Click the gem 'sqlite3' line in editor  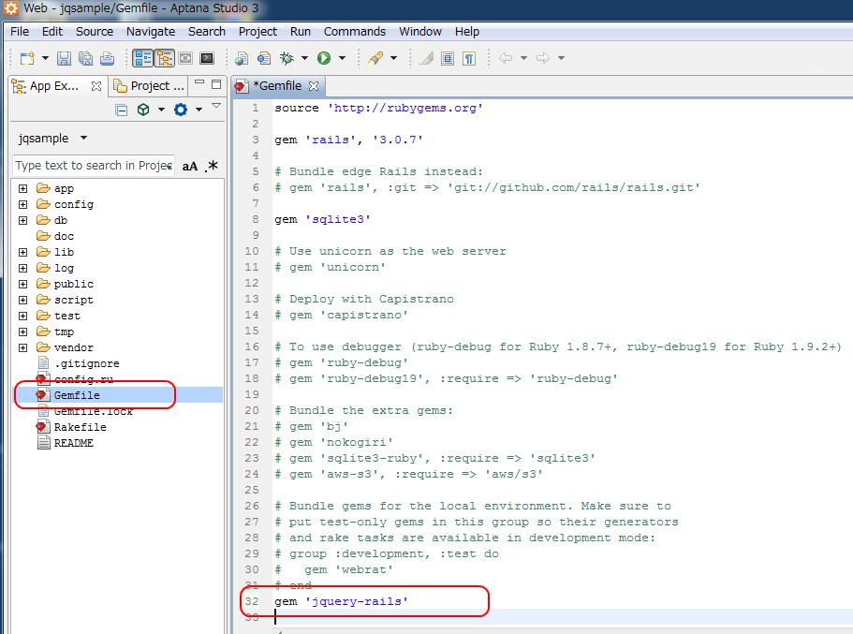(323, 219)
